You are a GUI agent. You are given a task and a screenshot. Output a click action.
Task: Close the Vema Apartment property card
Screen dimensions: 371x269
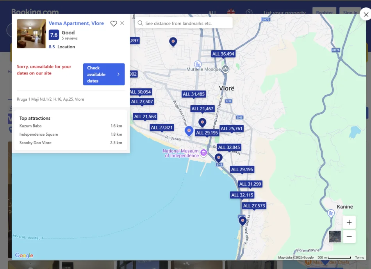pos(122,23)
